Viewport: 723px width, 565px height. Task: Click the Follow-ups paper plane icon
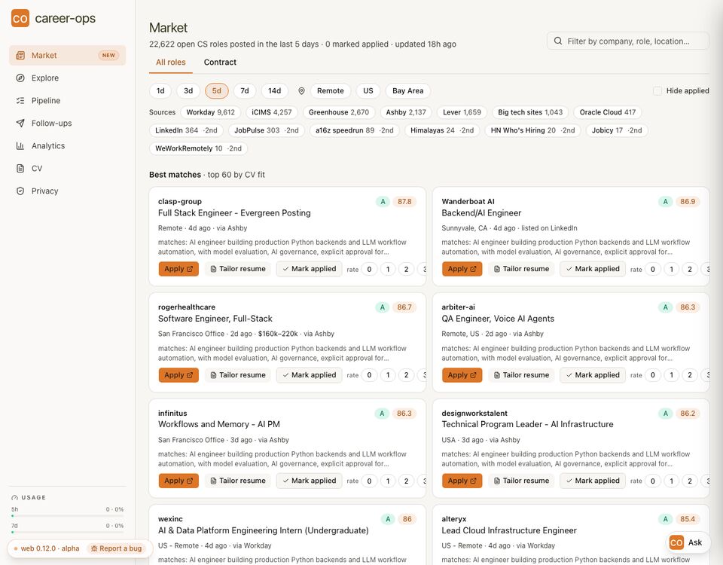pos(20,123)
